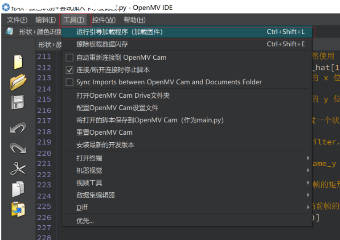Uncheck 连接/断开连接时停止脚本 option

[x=70, y=70]
